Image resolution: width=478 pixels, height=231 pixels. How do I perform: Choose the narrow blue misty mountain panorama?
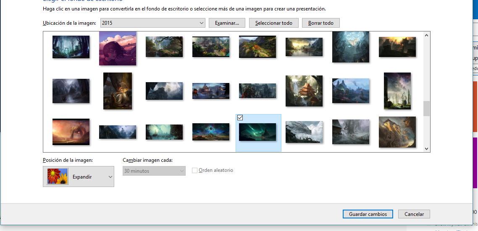118,132
